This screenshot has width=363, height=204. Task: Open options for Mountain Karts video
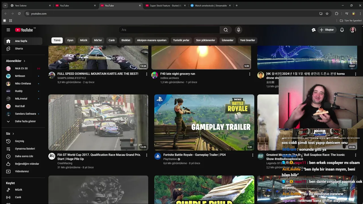click(x=147, y=74)
